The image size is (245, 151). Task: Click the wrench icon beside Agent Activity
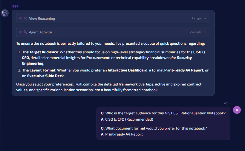coord(25,32)
